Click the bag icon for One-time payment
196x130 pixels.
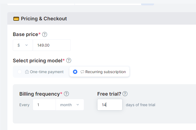[x=27, y=72]
